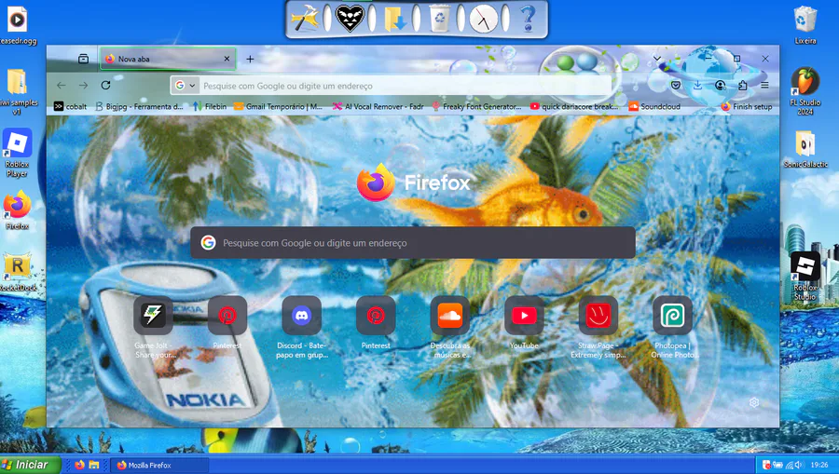Close the Nova aba tab
The height and width of the screenshot is (474, 839).
(227, 59)
